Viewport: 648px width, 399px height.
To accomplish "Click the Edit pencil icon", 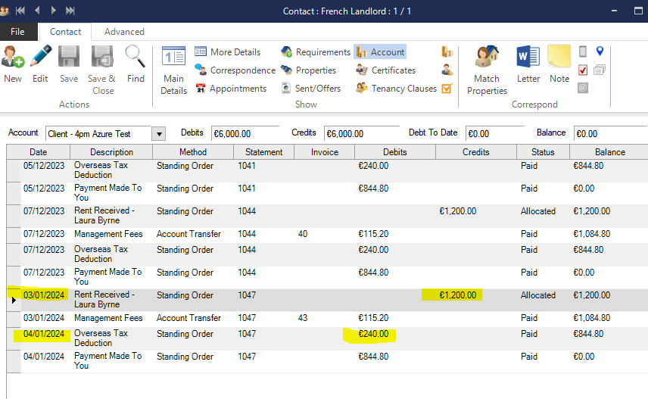I will tap(40, 64).
